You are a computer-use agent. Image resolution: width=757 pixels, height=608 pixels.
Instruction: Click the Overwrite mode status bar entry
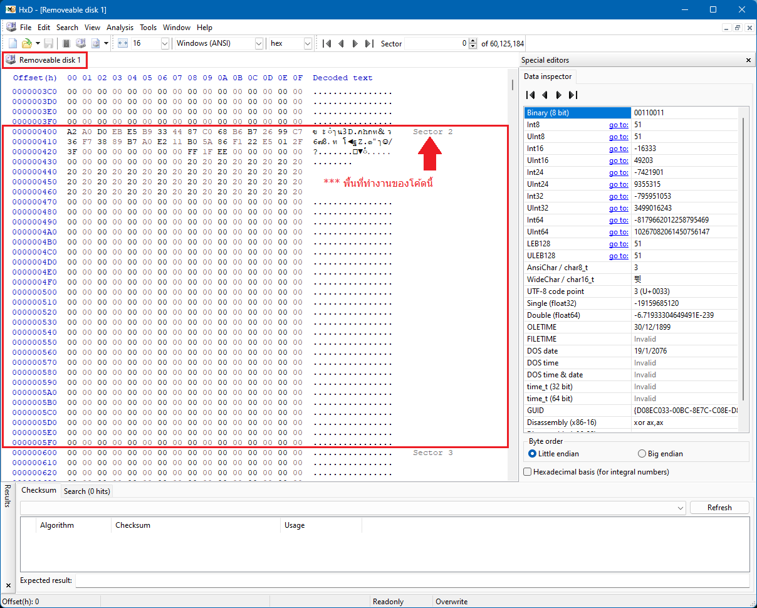coord(451,602)
